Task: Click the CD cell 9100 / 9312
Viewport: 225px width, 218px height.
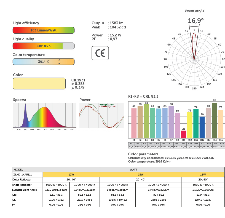Action: pyautogui.click(x=56, y=200)
